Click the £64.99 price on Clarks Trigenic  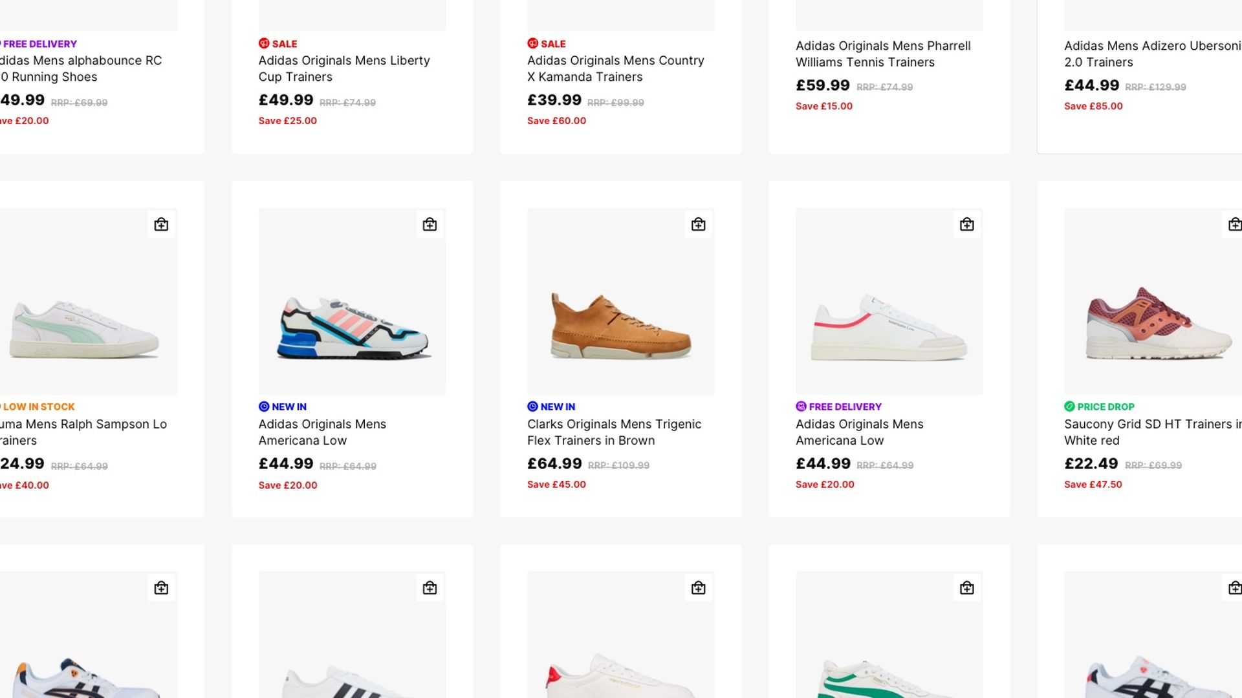tap(554, 464)
